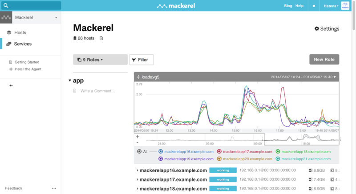Click the Hatena avatar image

tap(345, 6)
